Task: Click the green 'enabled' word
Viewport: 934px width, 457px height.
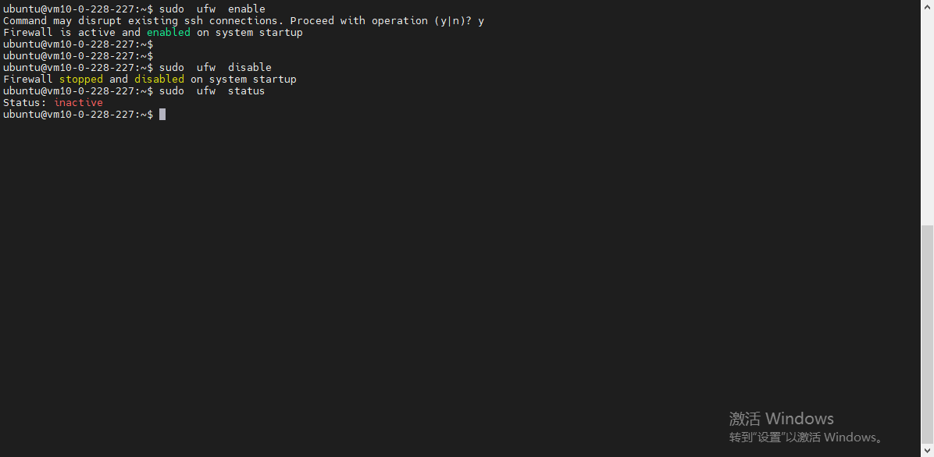Action: [168, 33]
